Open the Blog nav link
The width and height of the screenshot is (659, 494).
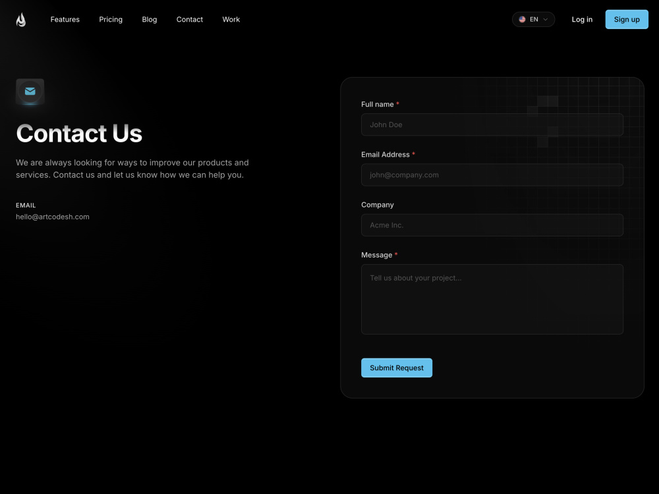click(149, 19)
